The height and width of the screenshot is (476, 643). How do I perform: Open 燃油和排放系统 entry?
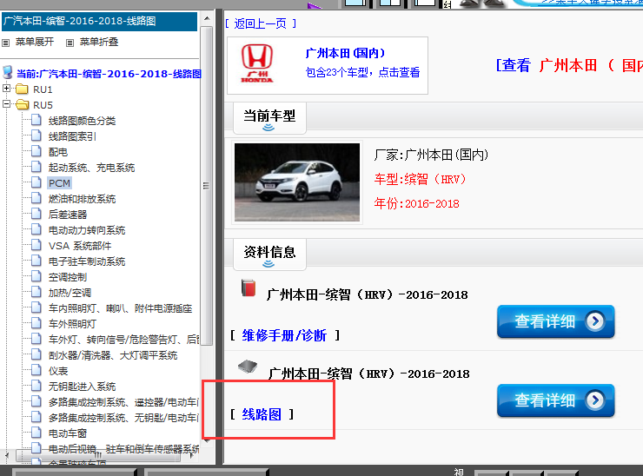pos(82,199)
